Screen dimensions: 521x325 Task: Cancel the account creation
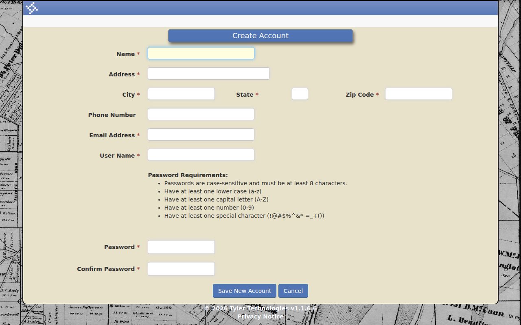pos(293,291)
